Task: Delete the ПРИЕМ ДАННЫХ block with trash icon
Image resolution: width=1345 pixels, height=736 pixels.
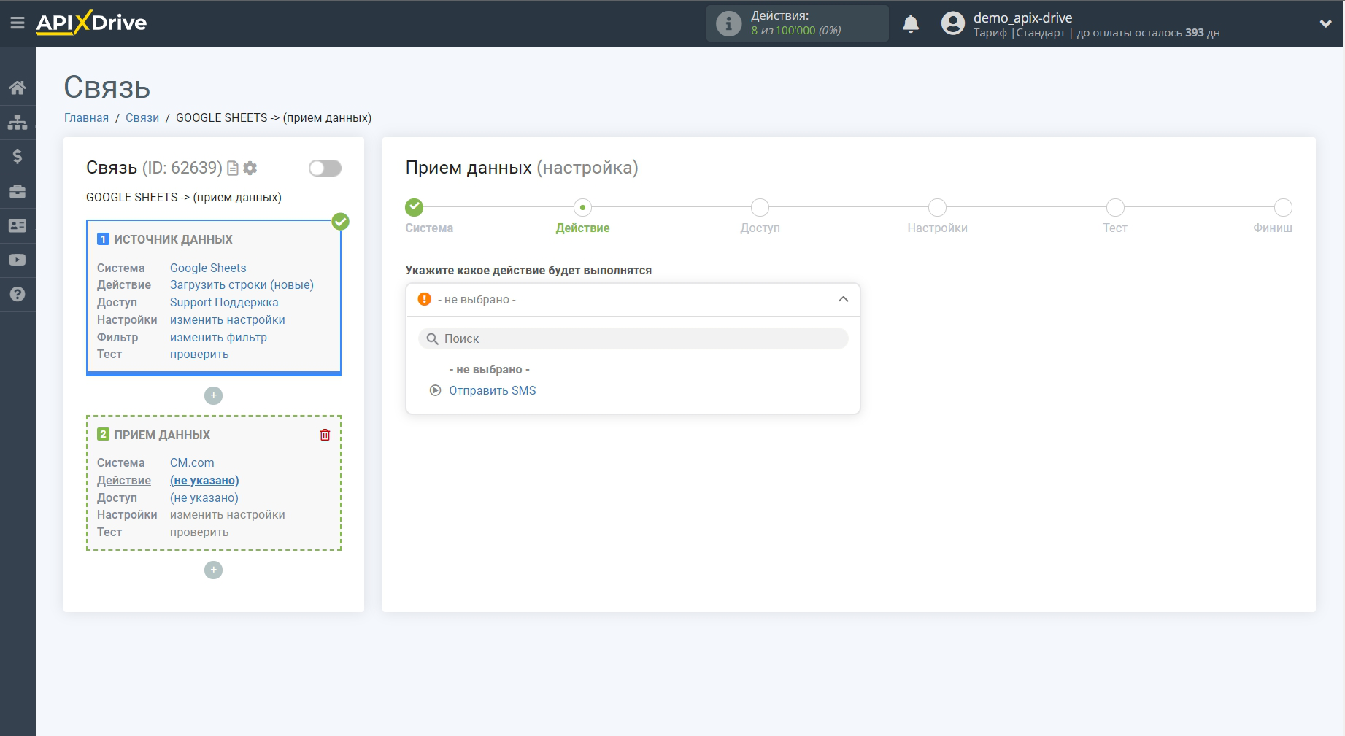Action: pyautogui.click(x=325, y=435)
